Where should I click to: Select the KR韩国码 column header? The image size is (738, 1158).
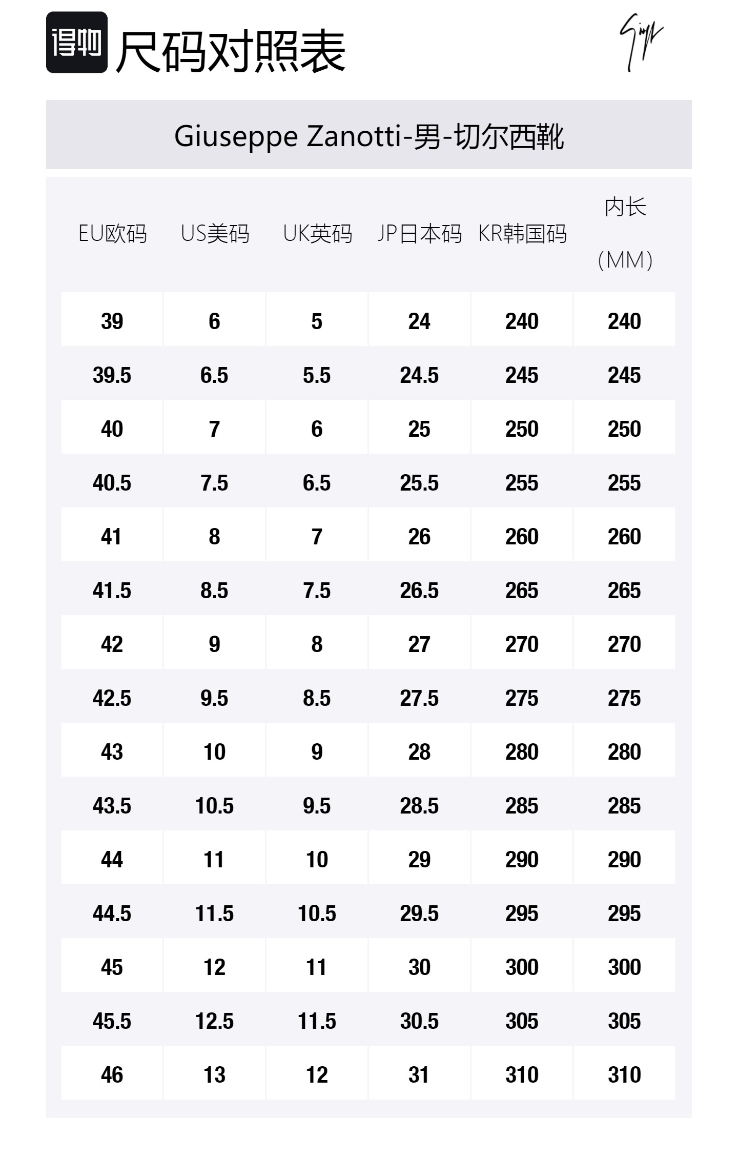[522, 234]
